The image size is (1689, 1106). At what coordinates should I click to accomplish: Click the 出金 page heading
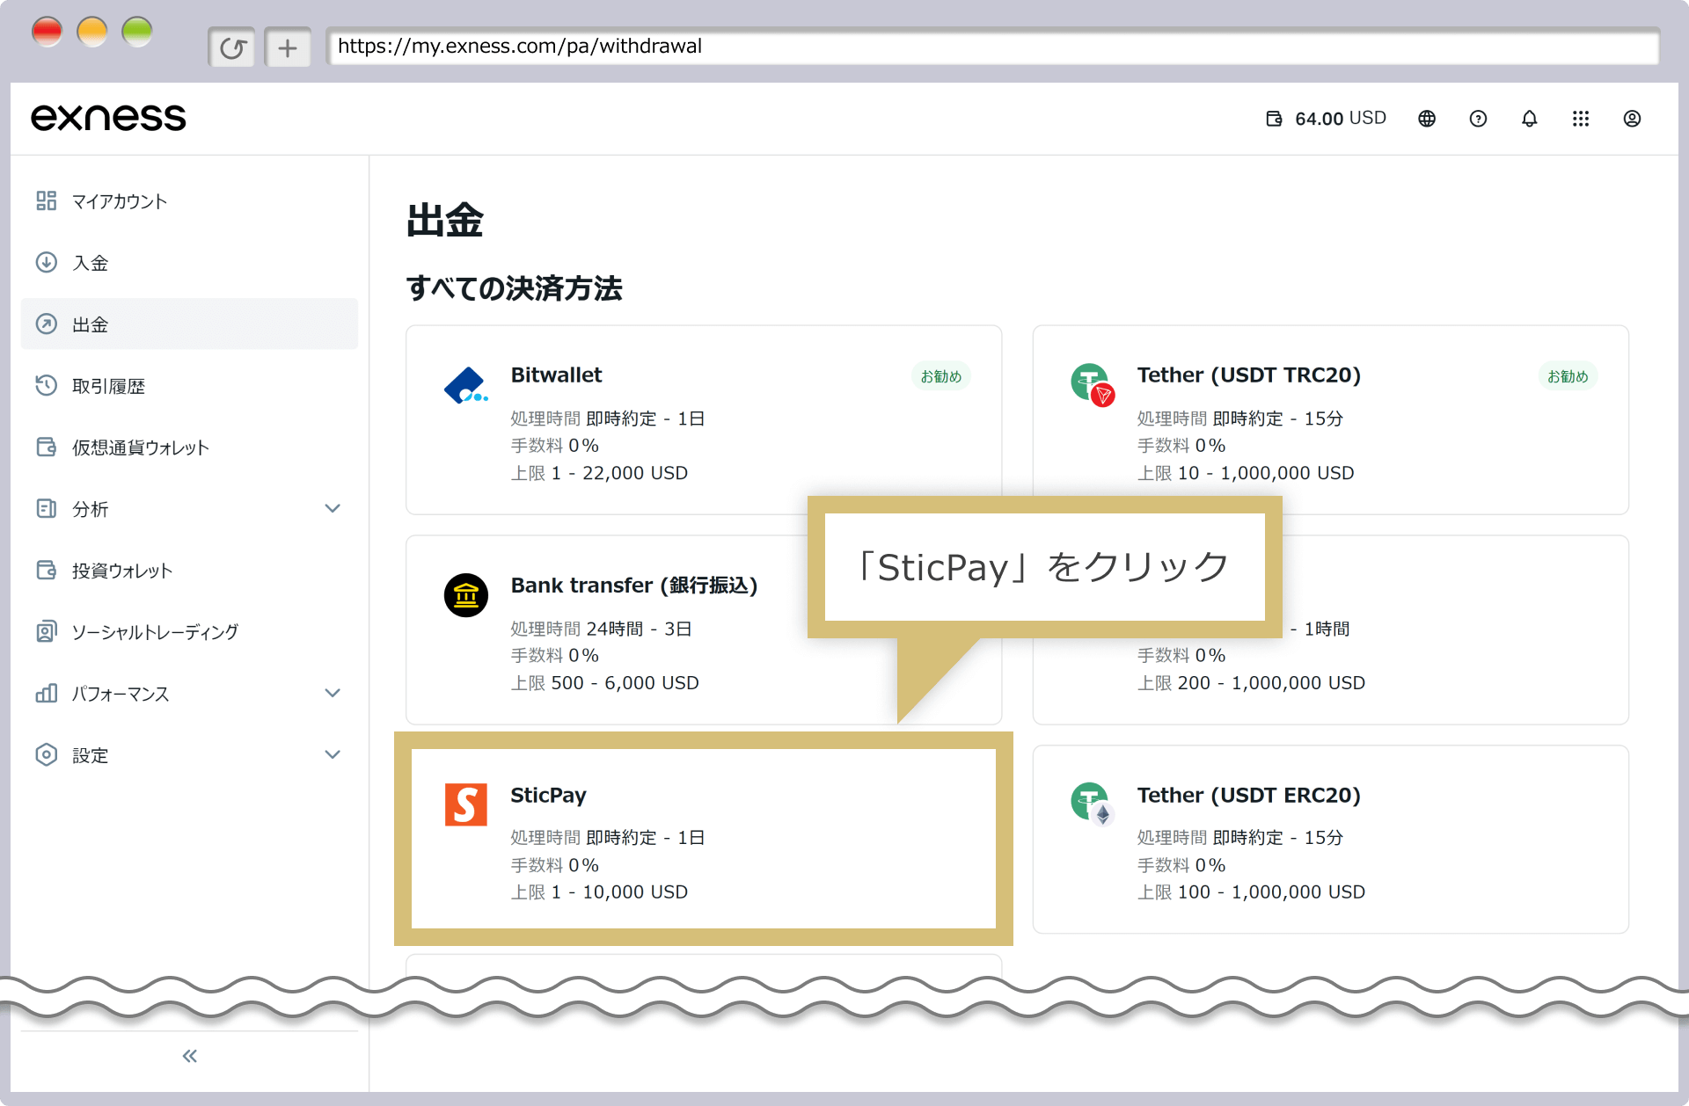point(445,220)
